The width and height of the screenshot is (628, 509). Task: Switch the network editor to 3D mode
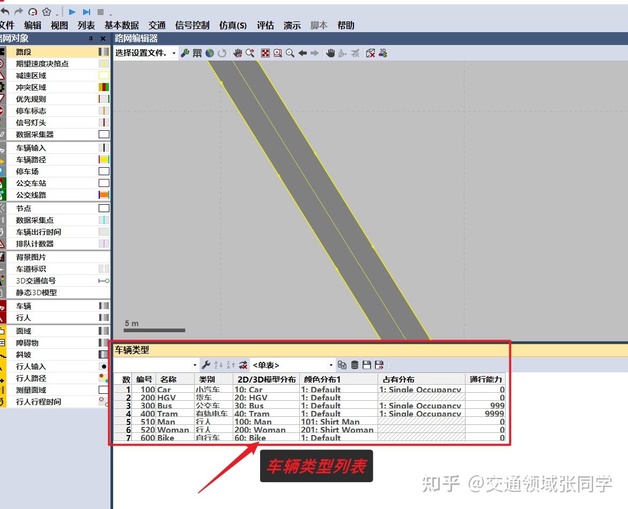pyautogui.click(x=382, y=53)
